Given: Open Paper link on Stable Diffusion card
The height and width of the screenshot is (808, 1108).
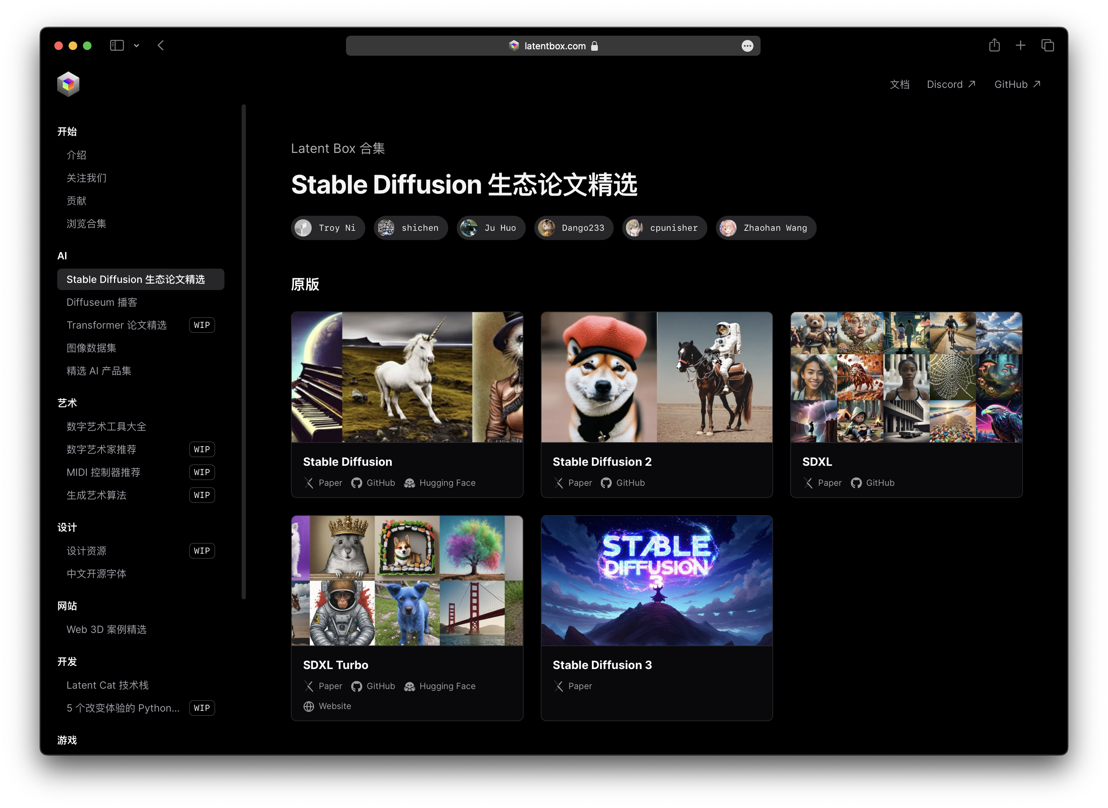Looking at the screenshot, I should click(x=323, y=483).
